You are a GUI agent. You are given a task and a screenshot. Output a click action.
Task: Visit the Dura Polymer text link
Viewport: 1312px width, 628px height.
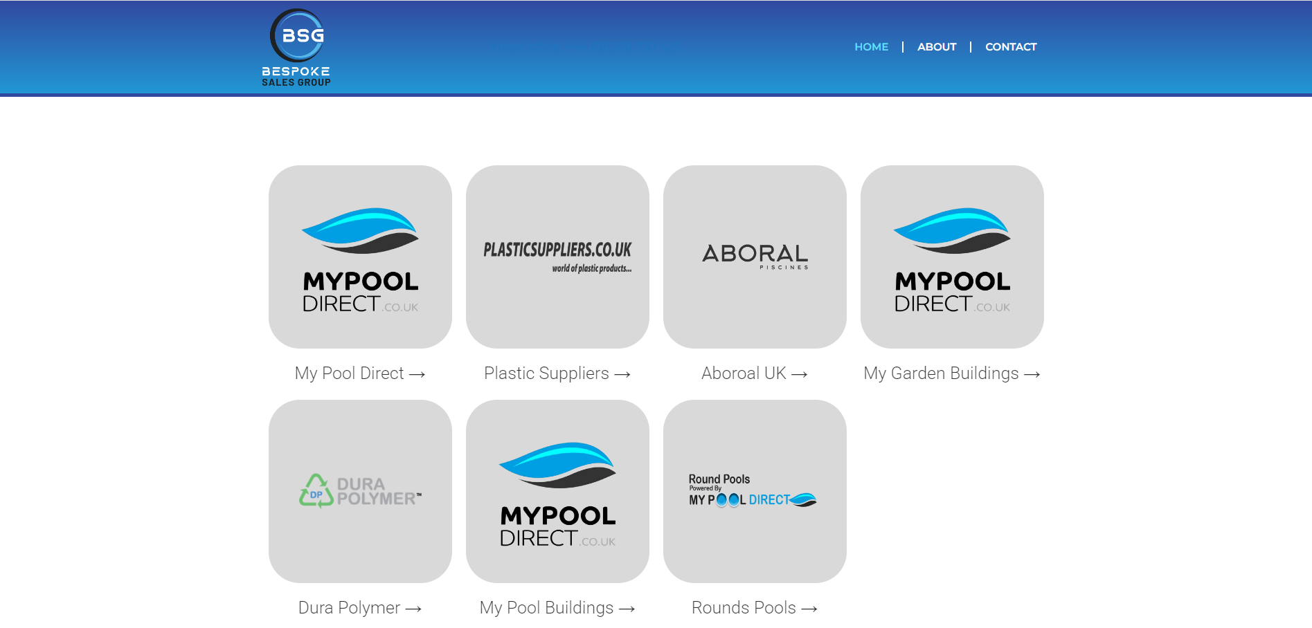coord(359,608)
